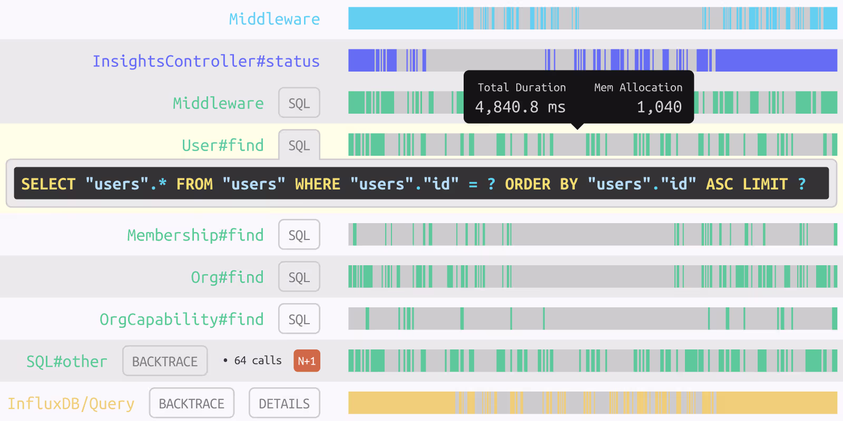This screenshot has width=843, height=421.
Task: Select the top blue Middleware label
Action: pos(274,19)
